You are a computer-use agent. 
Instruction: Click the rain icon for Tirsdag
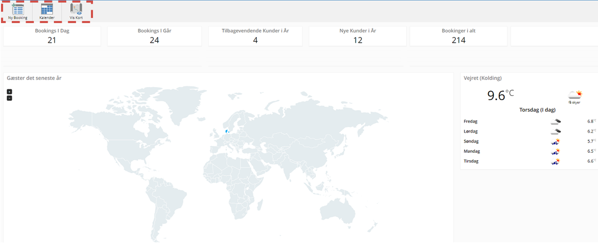click(555, 161)
